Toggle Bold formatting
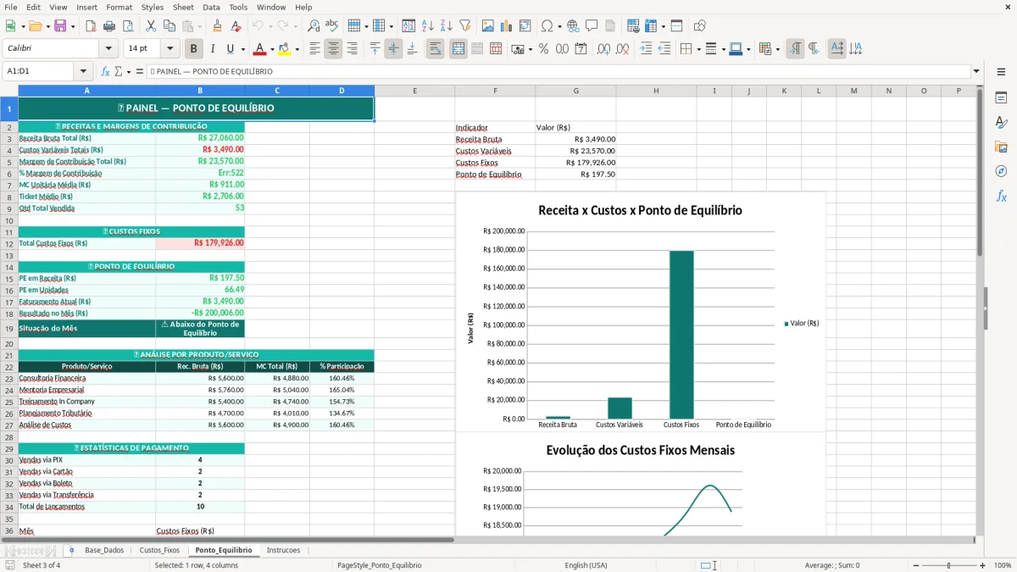The width and height of the screenshot is (1017, 572). click(193, 49)
